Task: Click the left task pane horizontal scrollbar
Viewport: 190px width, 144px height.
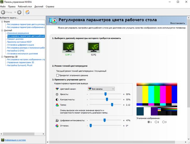Action: (19, 134)
